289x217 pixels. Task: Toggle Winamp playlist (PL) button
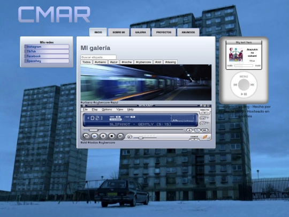coord(197,130)
